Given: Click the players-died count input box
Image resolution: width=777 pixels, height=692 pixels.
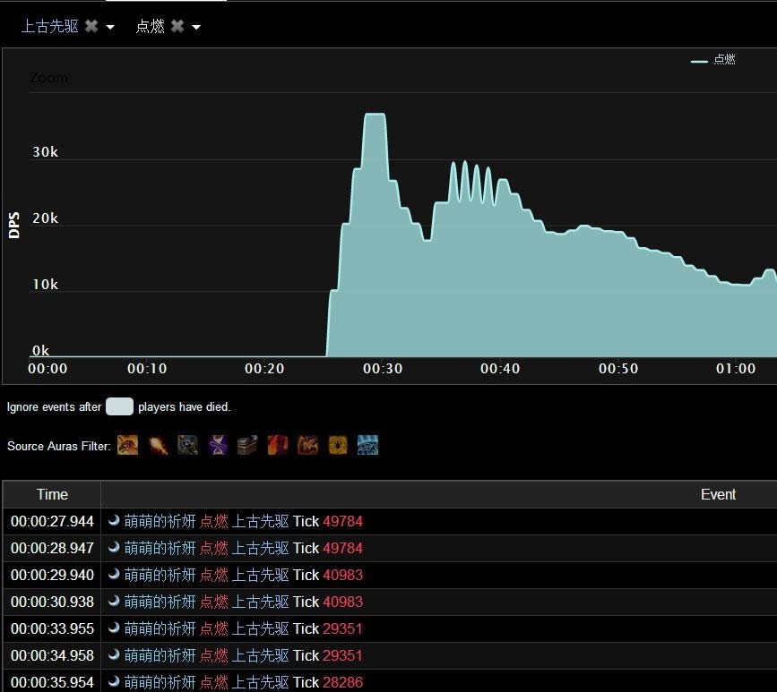Looking at the screenshot, I should (119, 406).
